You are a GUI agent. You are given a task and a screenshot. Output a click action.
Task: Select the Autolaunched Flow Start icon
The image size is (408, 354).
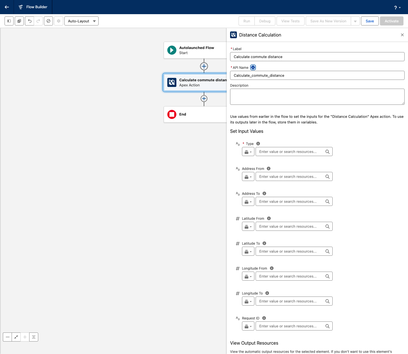pos(172,50)
